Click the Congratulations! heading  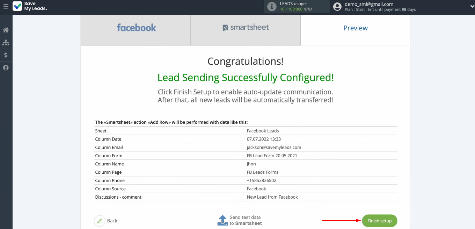(246, 61)
